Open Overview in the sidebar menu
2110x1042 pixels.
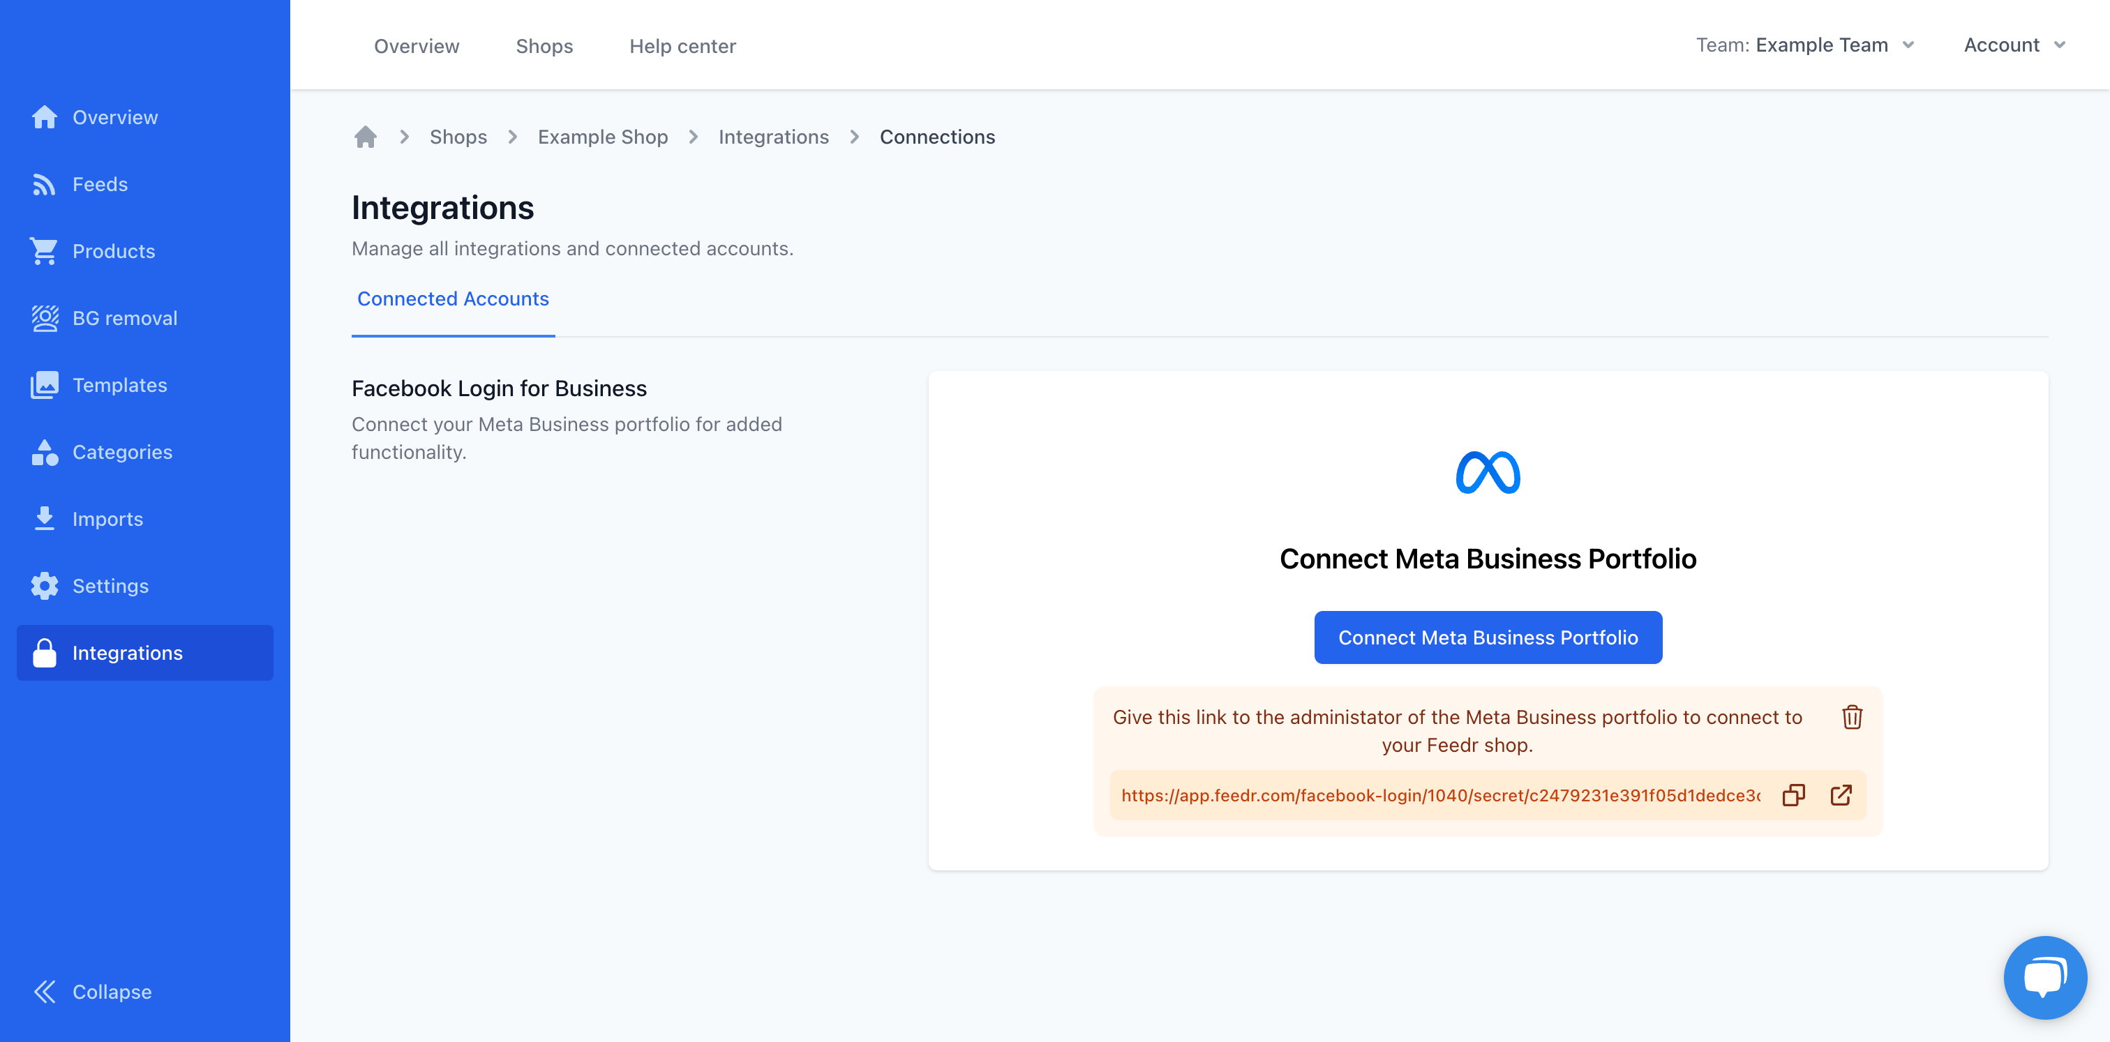[x=145, y=117]
